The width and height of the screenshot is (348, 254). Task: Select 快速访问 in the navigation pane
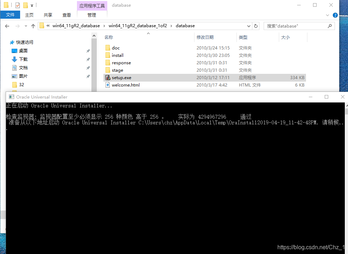pos(24,42)
